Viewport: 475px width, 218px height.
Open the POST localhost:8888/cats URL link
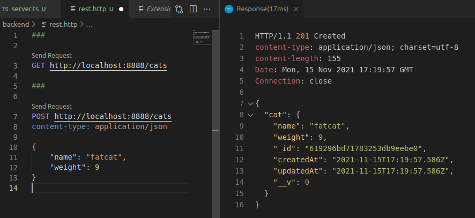(113, 117)
